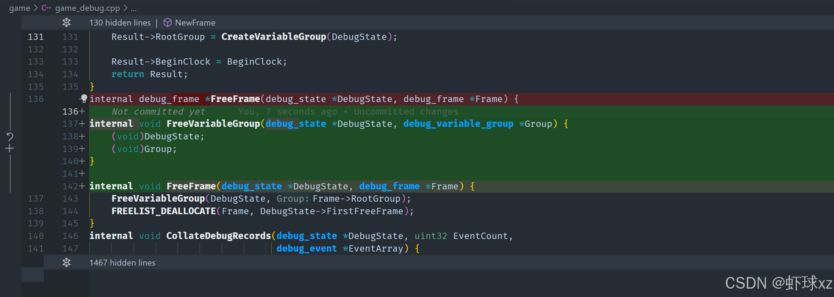This screenshot has height=297, width=834.
Task: Click '(void)Group;' statement
Action: (144, 149)
